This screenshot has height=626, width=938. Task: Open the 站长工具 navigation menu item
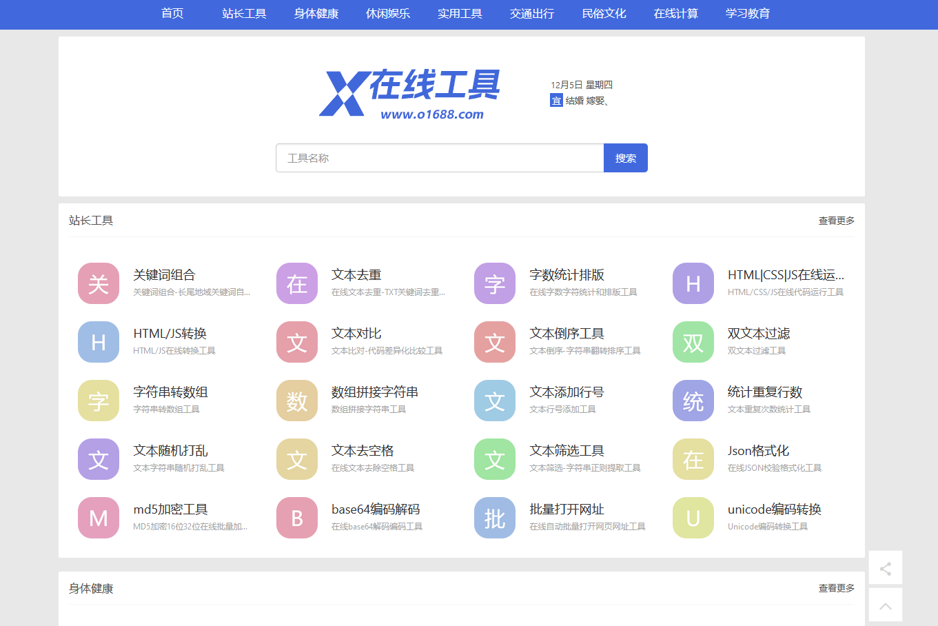click(x=244, y=14)
